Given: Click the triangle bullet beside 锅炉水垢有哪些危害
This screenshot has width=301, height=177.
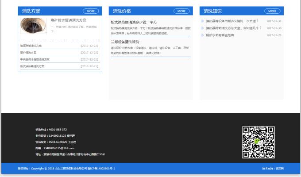Looking at the screenshot, I should 203,35.
